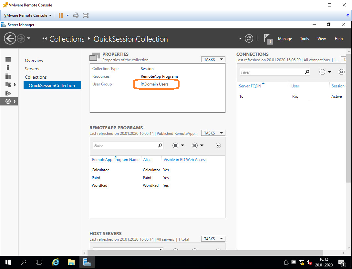
Task: Select the Calculator RemoteApp row
Action: point(157,170)
